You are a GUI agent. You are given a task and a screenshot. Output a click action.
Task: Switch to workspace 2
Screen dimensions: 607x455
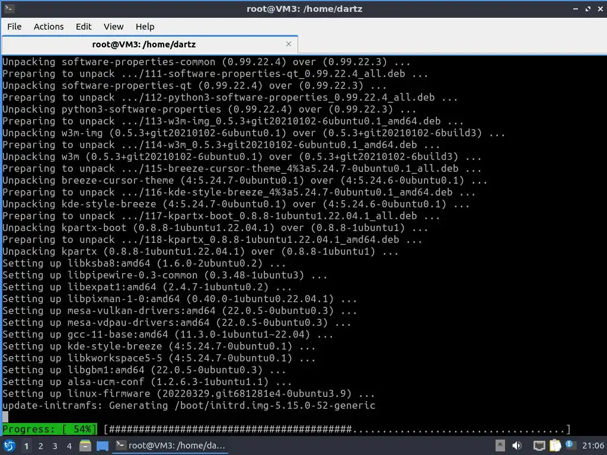pos(41,446)
